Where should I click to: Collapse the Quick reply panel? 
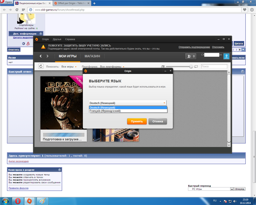(x=243, y=71)
